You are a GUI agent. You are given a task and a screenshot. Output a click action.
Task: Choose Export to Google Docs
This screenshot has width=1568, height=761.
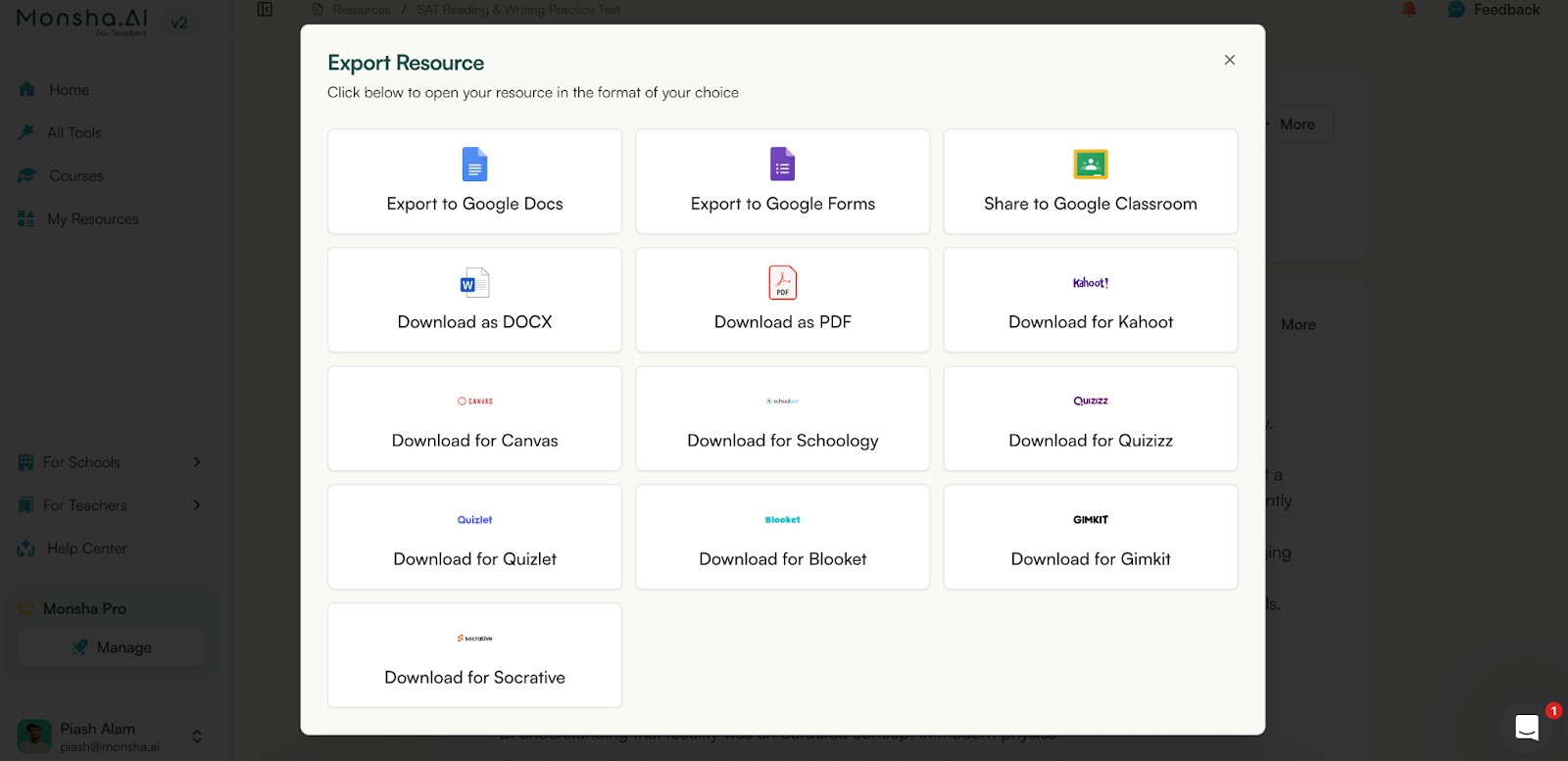click(474, 181)
